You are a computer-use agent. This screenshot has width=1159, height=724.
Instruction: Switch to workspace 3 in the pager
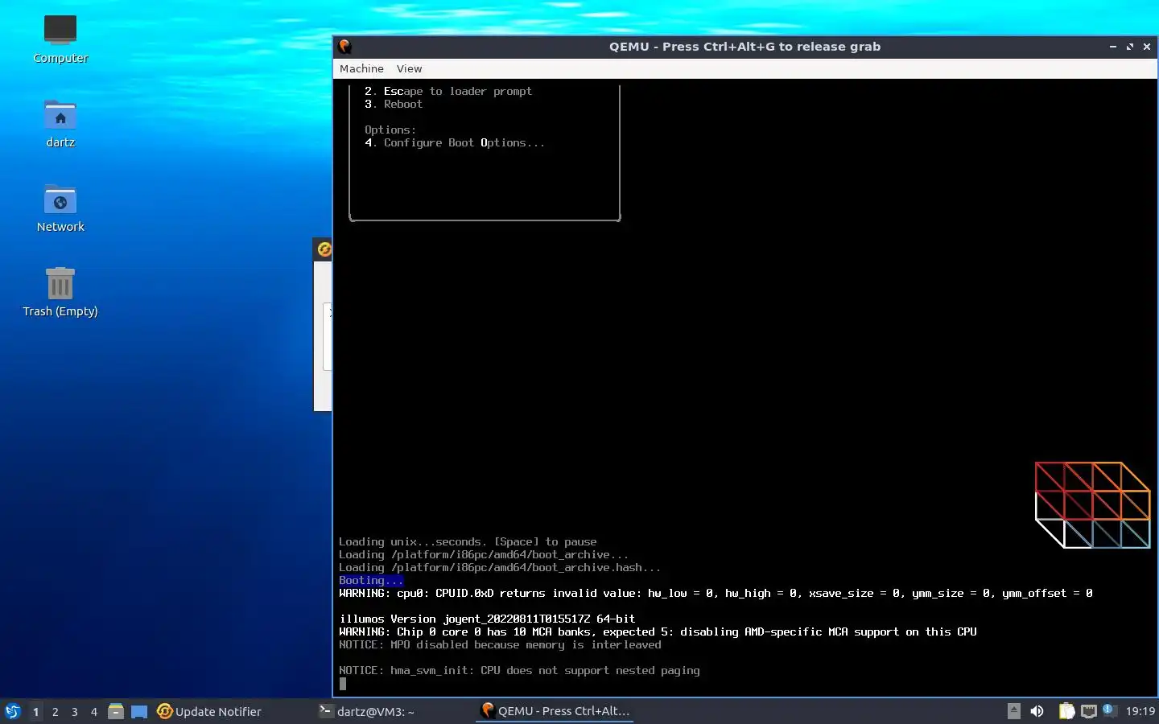(x=75, y=712)
